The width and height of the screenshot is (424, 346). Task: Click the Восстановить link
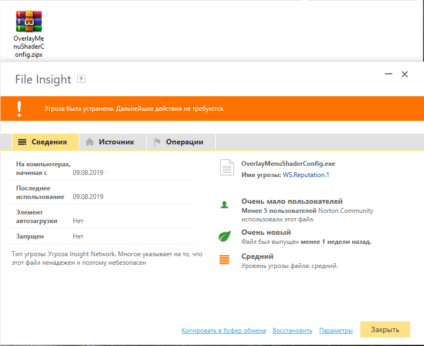point(292,330)
